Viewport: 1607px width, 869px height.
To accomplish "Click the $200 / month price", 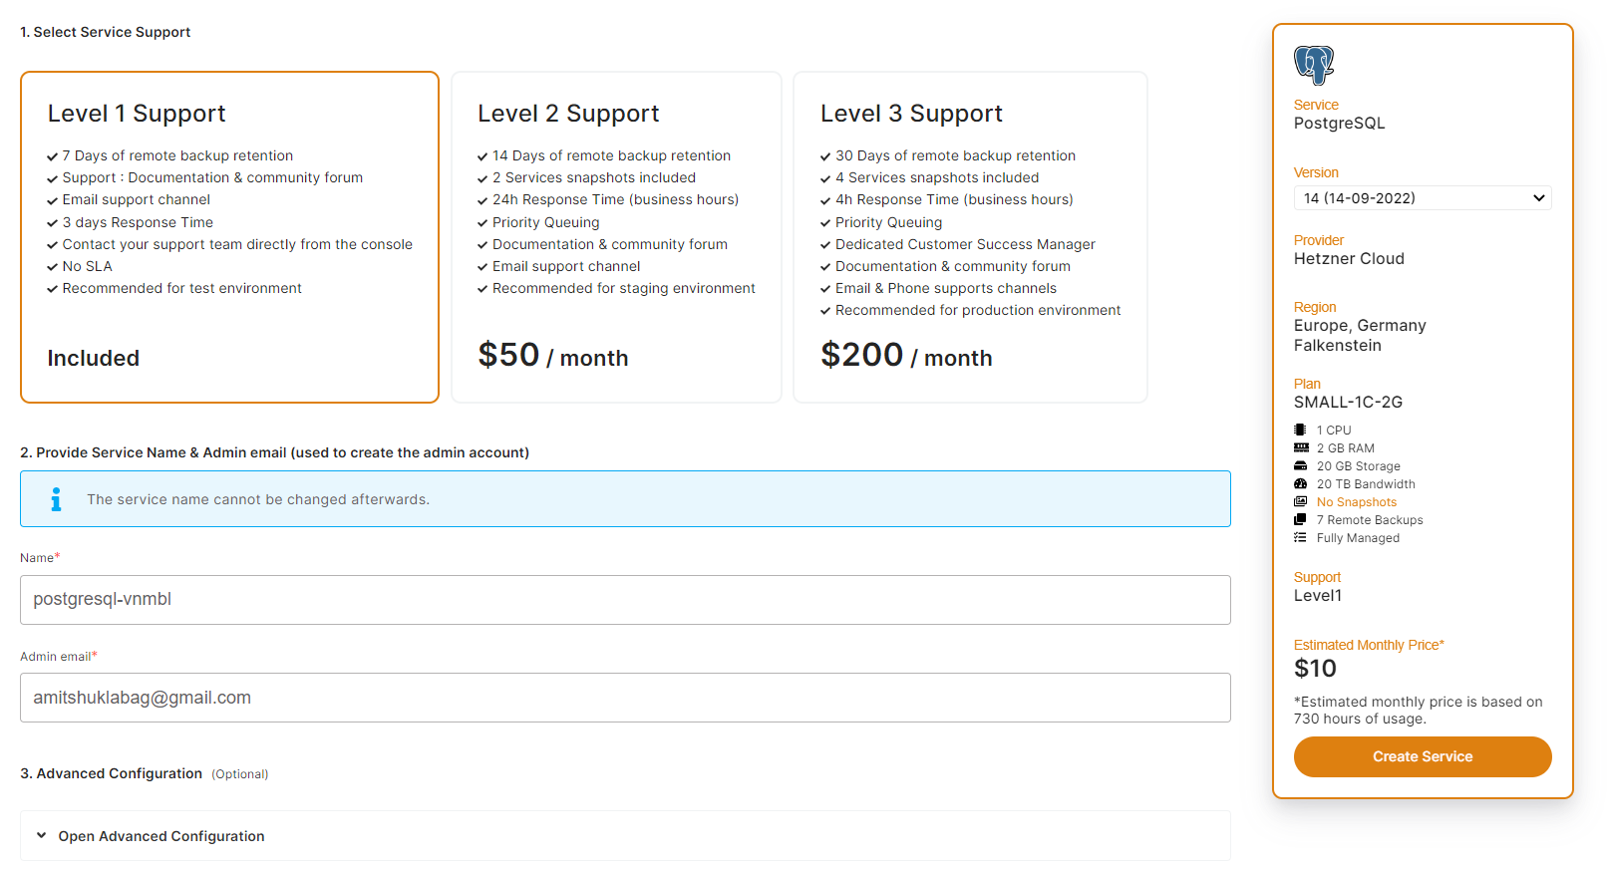I will point(905,356).
